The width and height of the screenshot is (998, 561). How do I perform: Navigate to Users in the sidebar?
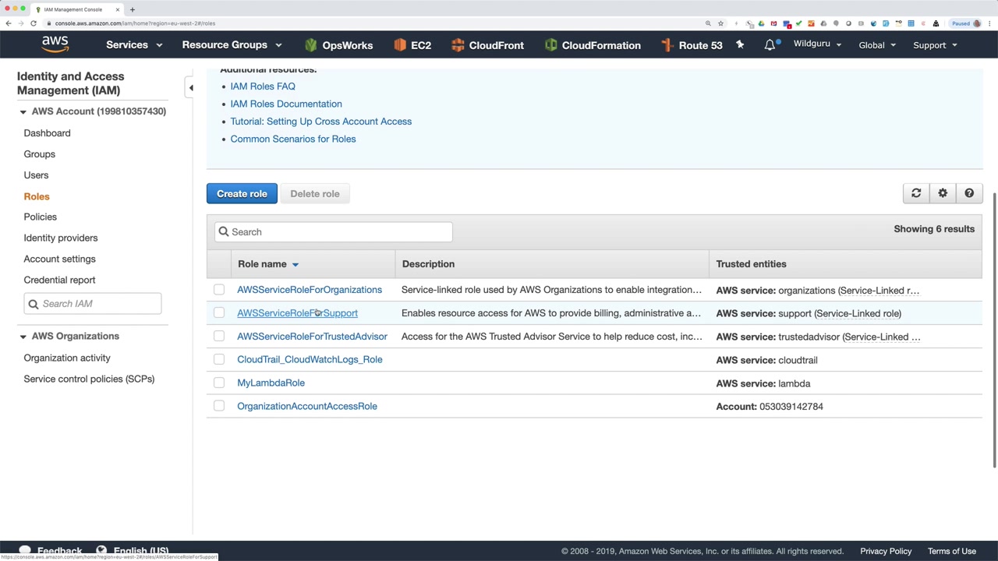[36, 175]
